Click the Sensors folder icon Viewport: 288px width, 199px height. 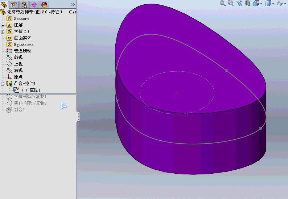click(9, 18)
